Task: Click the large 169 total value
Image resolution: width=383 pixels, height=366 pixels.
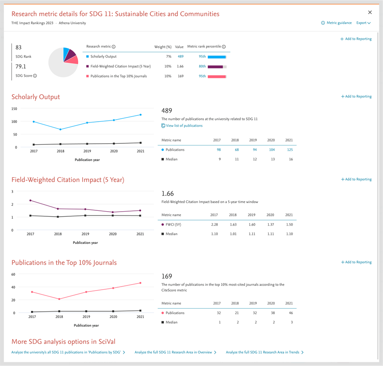Action: click(167, 276)
